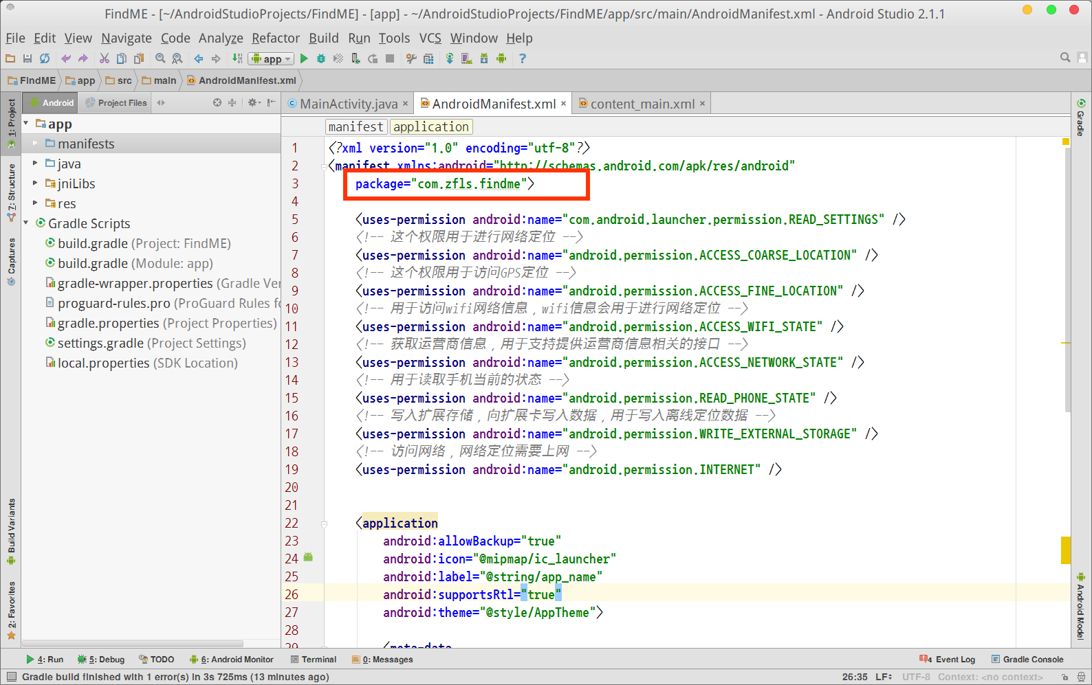Expand the manifests folder
The image size is (1092, 685).
[35, 144]
